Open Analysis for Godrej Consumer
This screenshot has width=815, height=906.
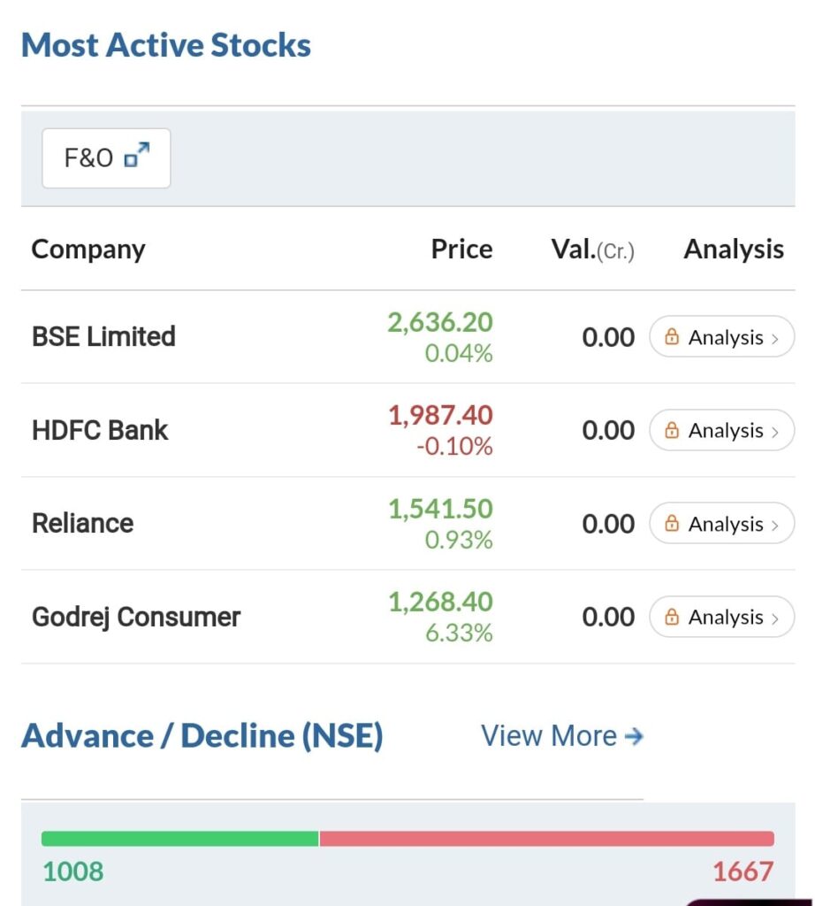[x=721, y=617]
